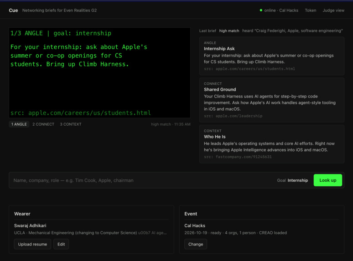Click src fastcompany.com/91245631 in the Context card
The width and height of the screenshot is (353, 261).
[238, 157]
